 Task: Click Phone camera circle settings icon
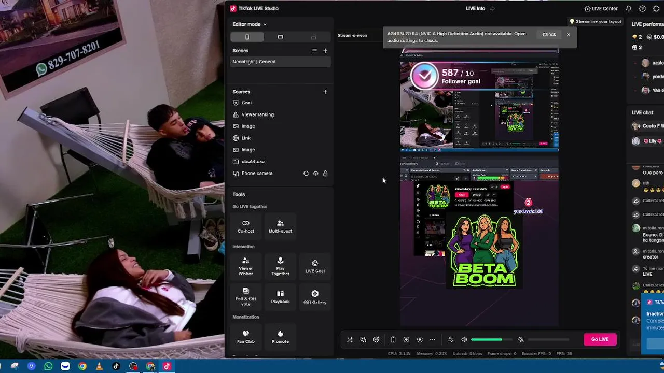click(x=306, y=174)
